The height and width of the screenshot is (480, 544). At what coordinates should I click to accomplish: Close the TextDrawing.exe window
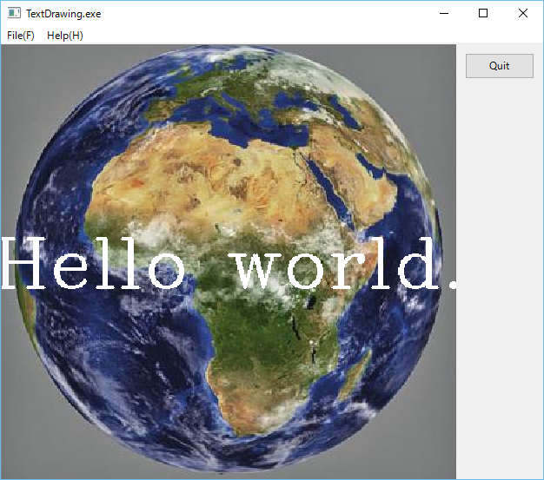523,14
